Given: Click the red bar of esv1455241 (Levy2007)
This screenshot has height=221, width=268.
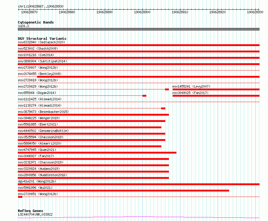Looking at the screenshot, I should (216, 89).
